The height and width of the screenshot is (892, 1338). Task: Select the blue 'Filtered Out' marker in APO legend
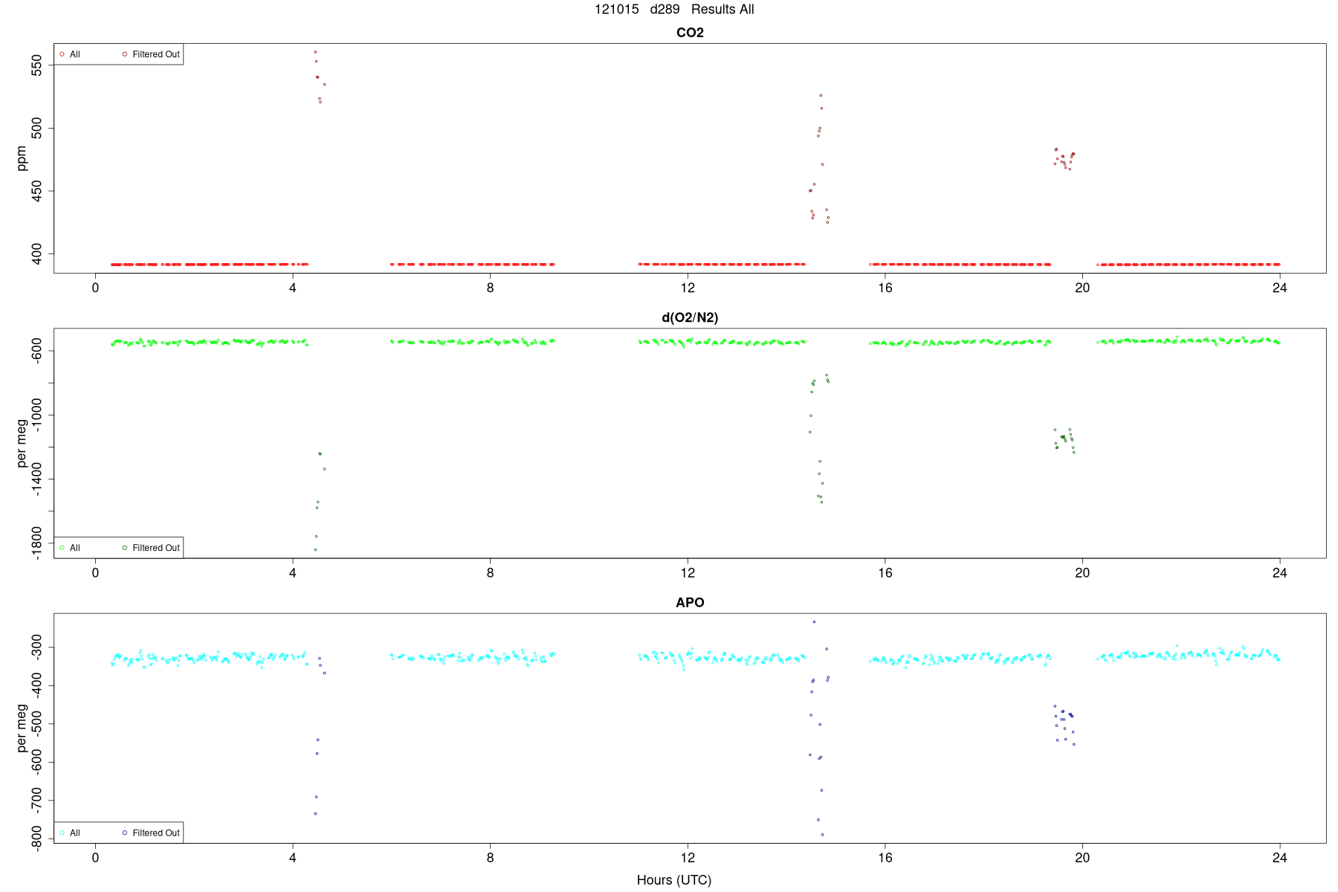(x=124, y=833)
